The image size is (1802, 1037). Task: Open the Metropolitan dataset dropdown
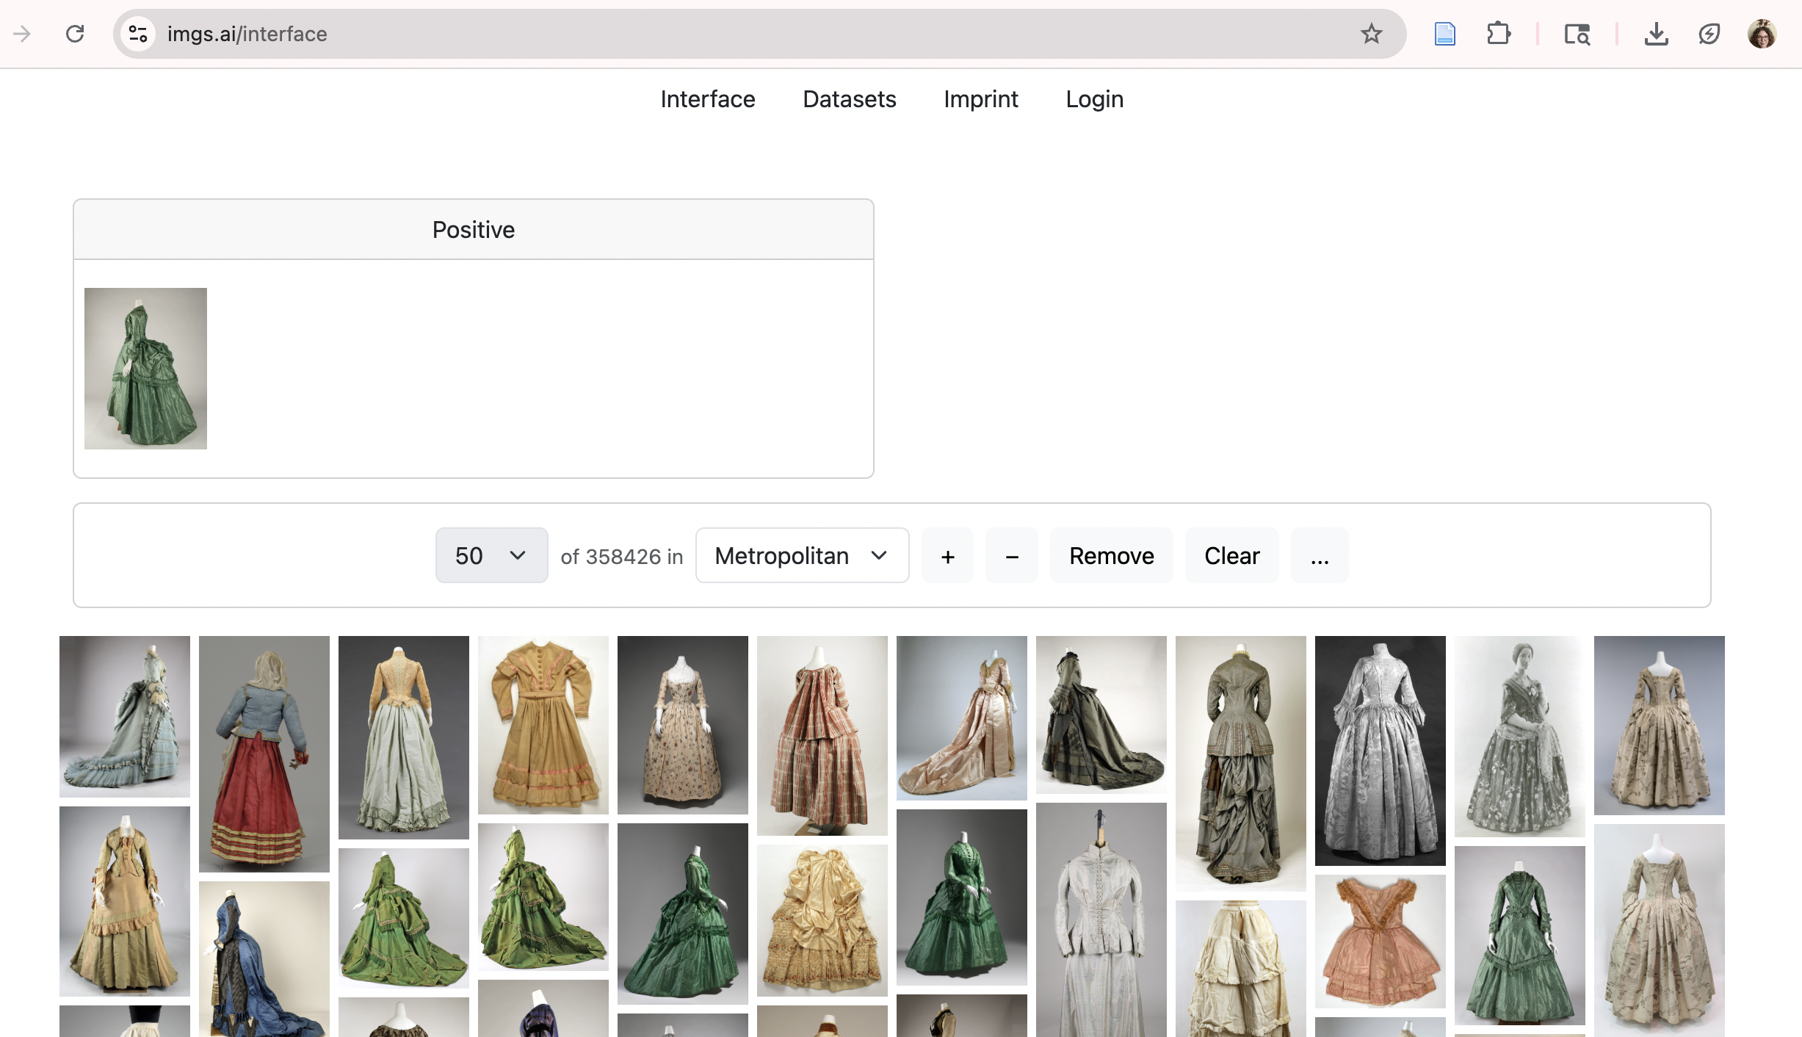[x=802, y=555]
